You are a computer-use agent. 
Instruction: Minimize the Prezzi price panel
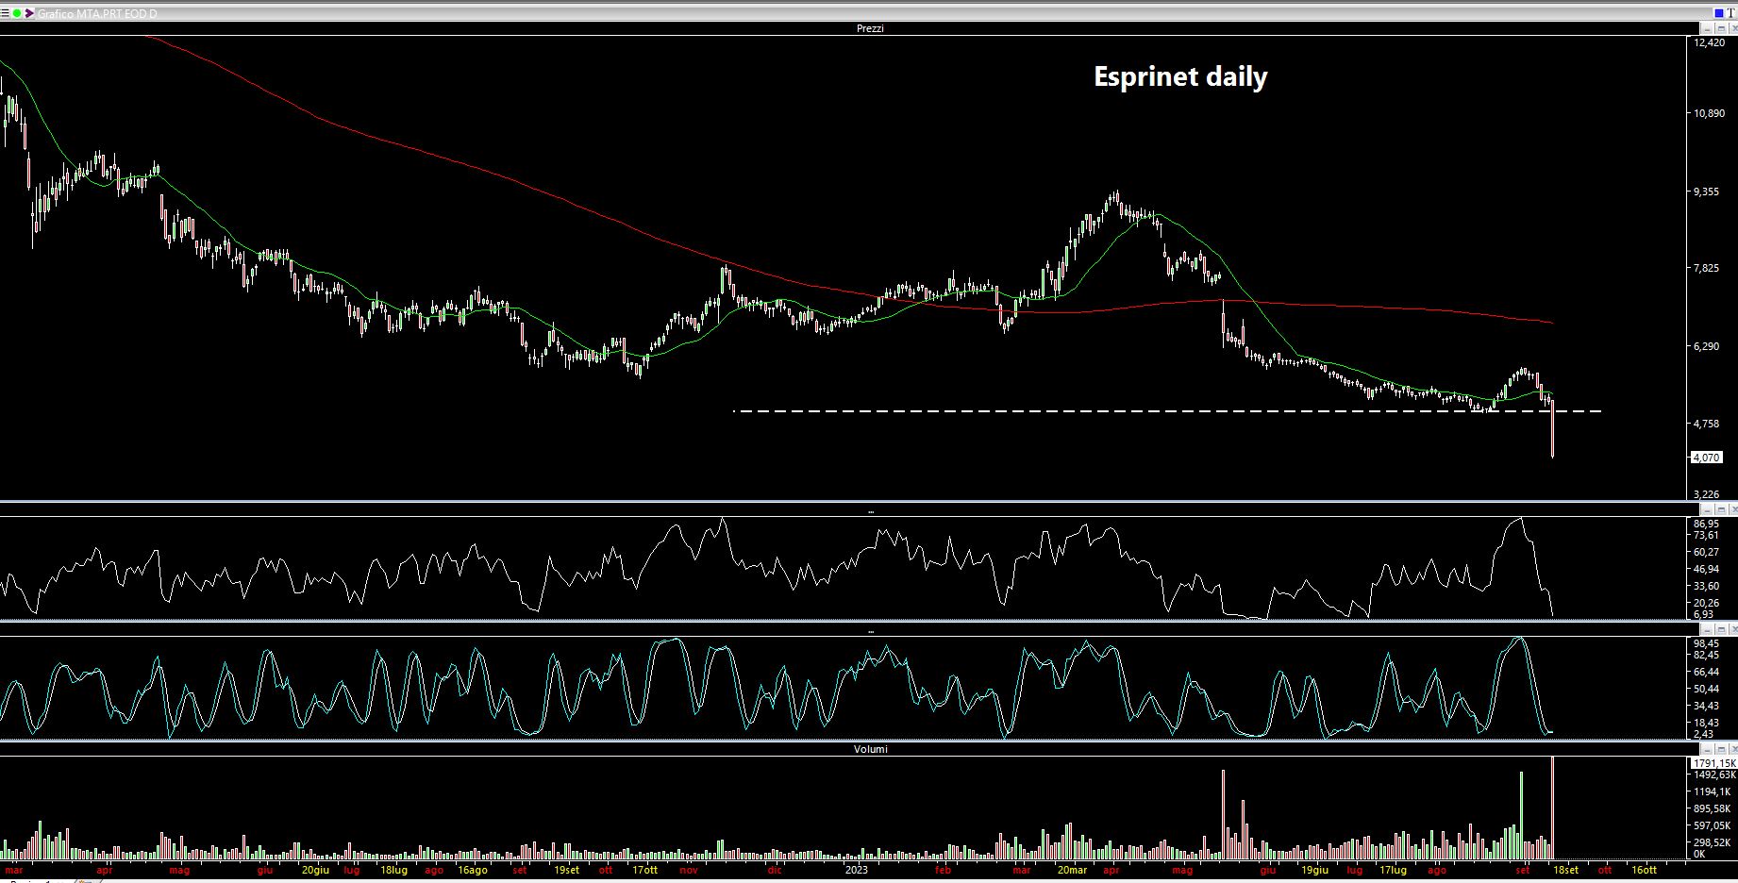click(1708, 28)
